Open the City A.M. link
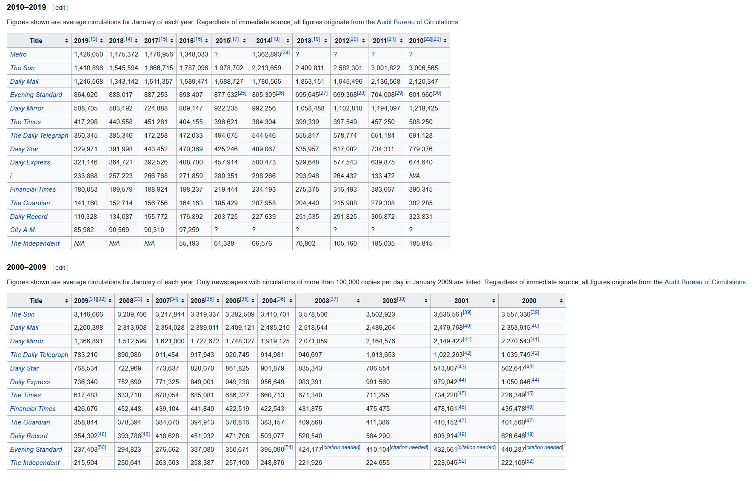The image size is (753, 481). click(x=23, y=230)
